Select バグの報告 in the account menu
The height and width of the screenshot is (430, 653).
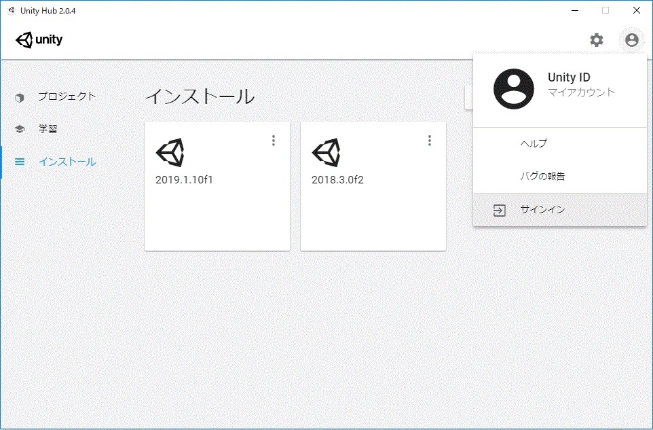click(x=542, y=176)
